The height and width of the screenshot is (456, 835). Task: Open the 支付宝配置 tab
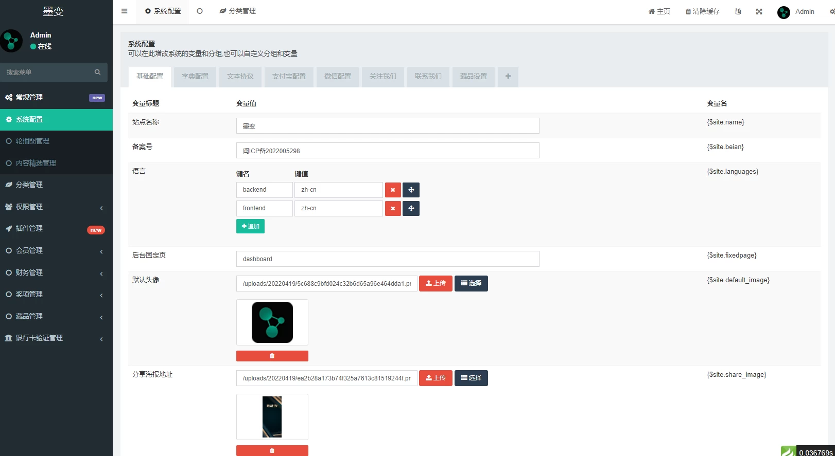click(x=289, y=76)
